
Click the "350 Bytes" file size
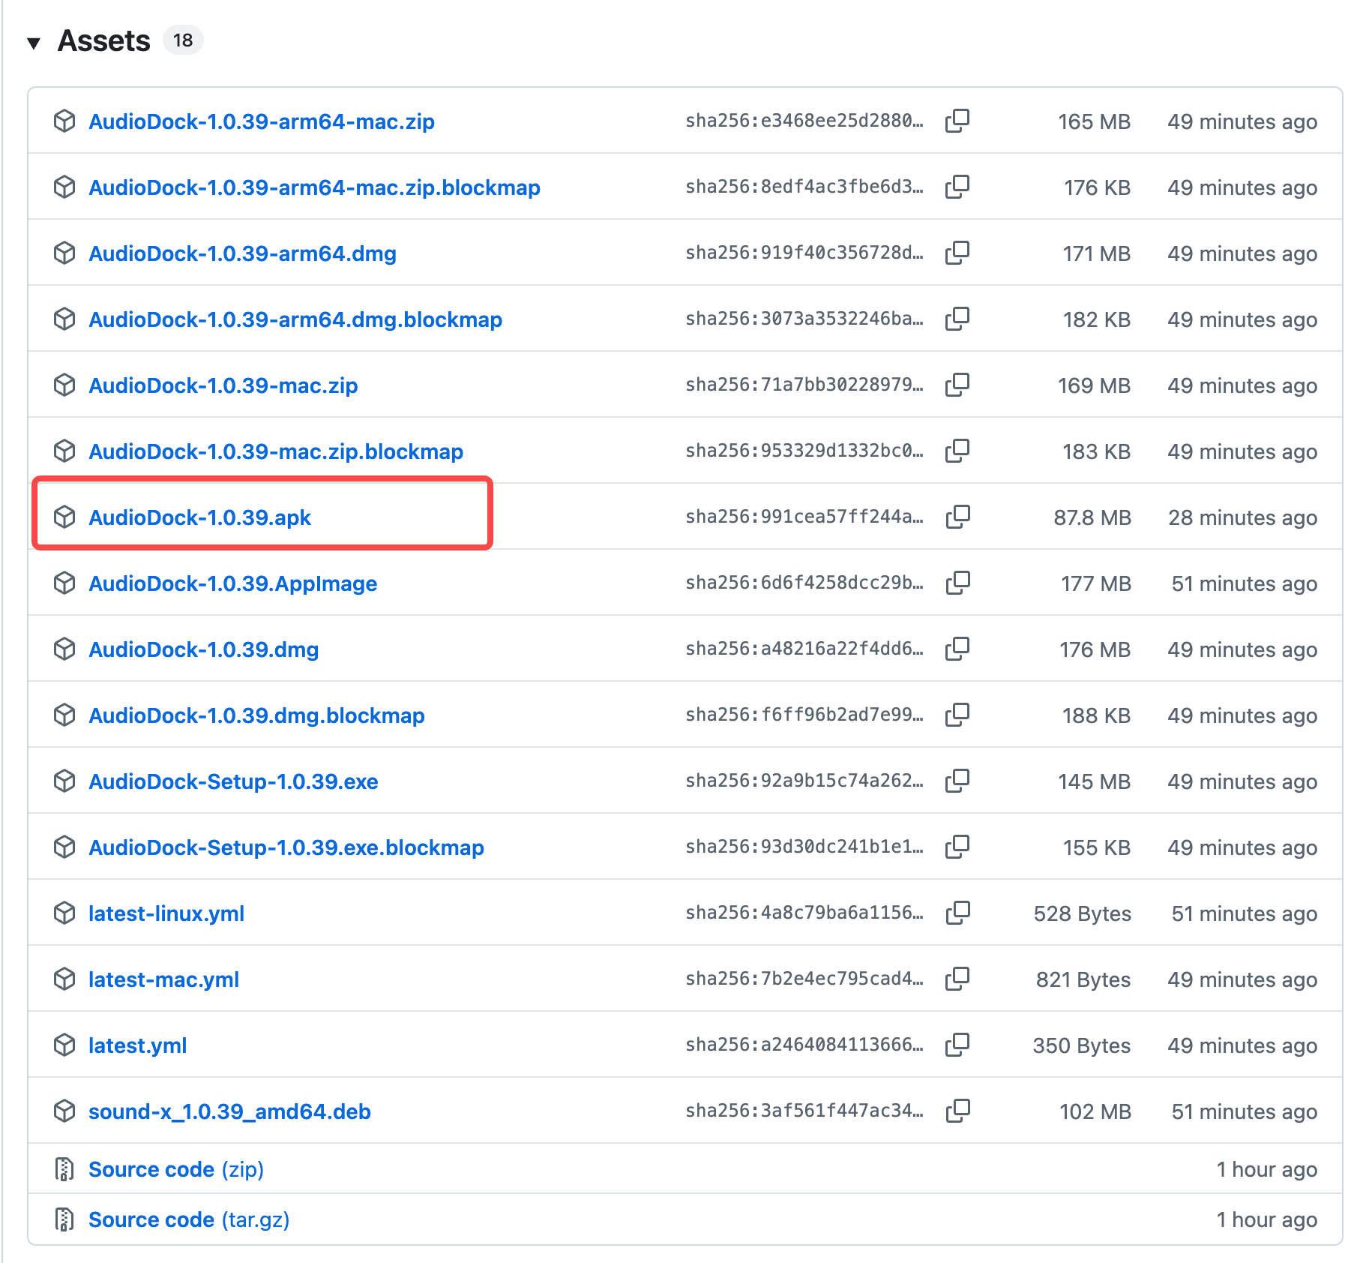[x=1082, y=1045]
